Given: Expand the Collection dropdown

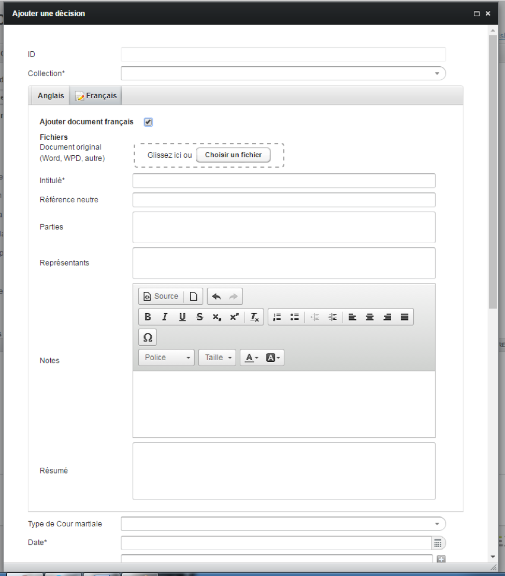Looking at the screenshot, I should point(437,73).
